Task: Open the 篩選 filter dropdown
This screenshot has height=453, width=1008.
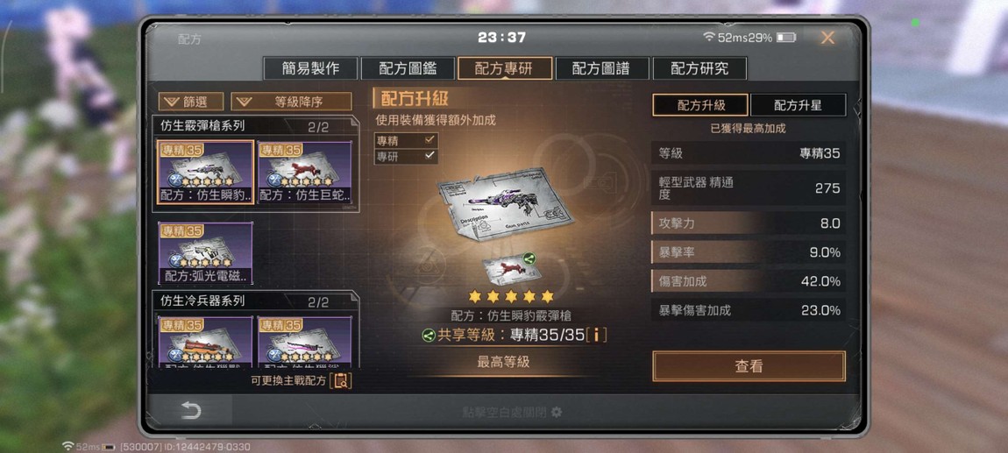Action: 191,102
